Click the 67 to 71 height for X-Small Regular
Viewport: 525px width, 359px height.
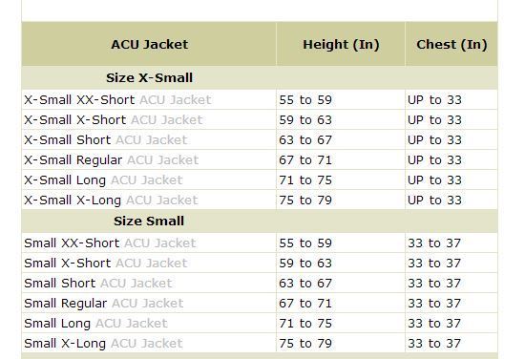pos(305,160)
